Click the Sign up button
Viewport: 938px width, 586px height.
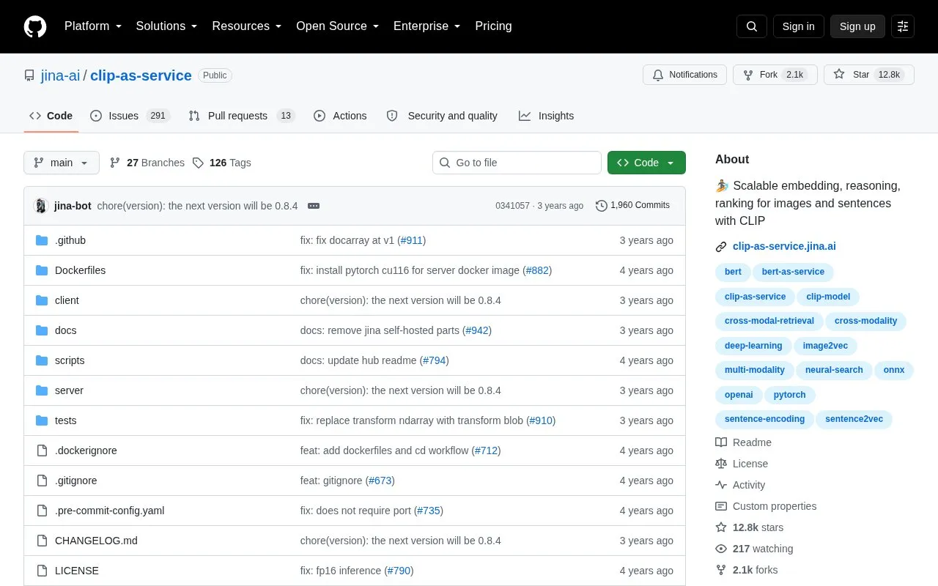click(x=857, y=26)
